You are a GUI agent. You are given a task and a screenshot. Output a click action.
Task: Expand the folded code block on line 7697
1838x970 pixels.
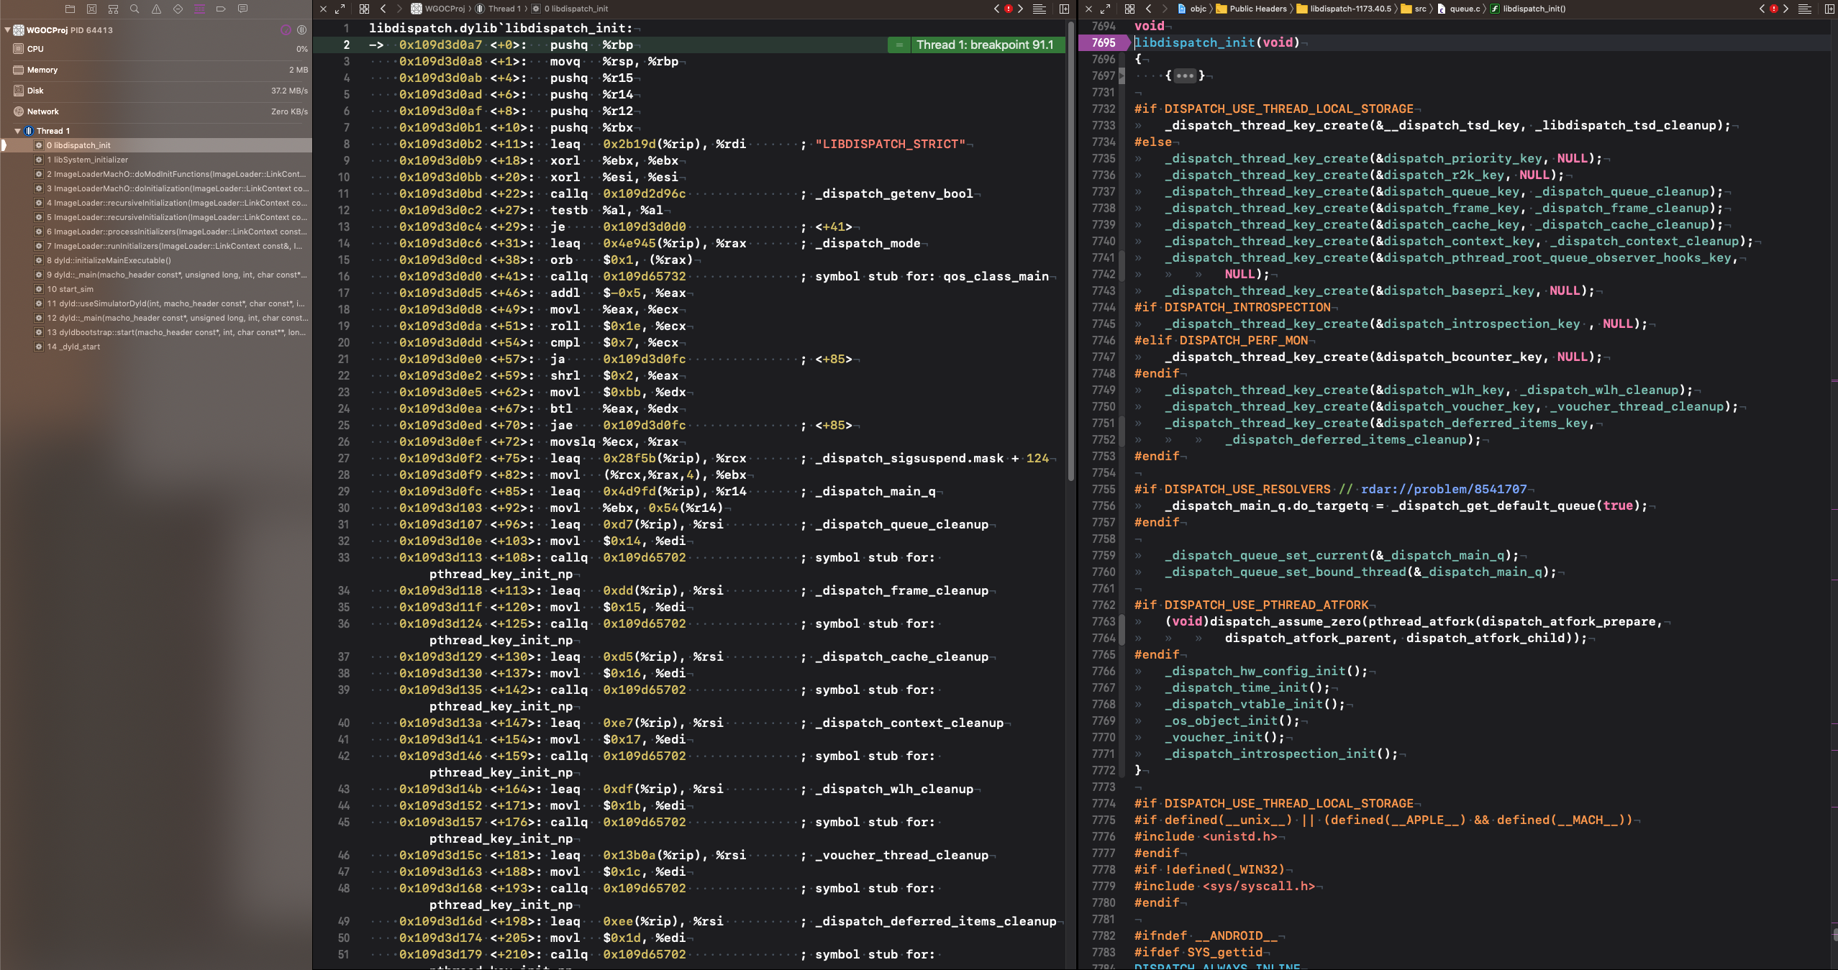[1184, 76]
